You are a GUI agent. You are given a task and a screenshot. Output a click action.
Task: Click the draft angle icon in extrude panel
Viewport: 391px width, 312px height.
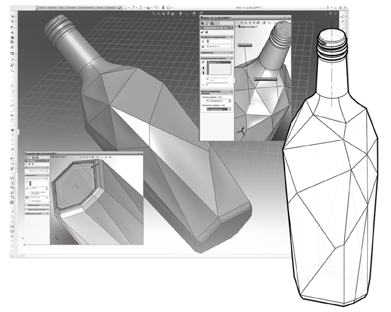click(27, 198)
